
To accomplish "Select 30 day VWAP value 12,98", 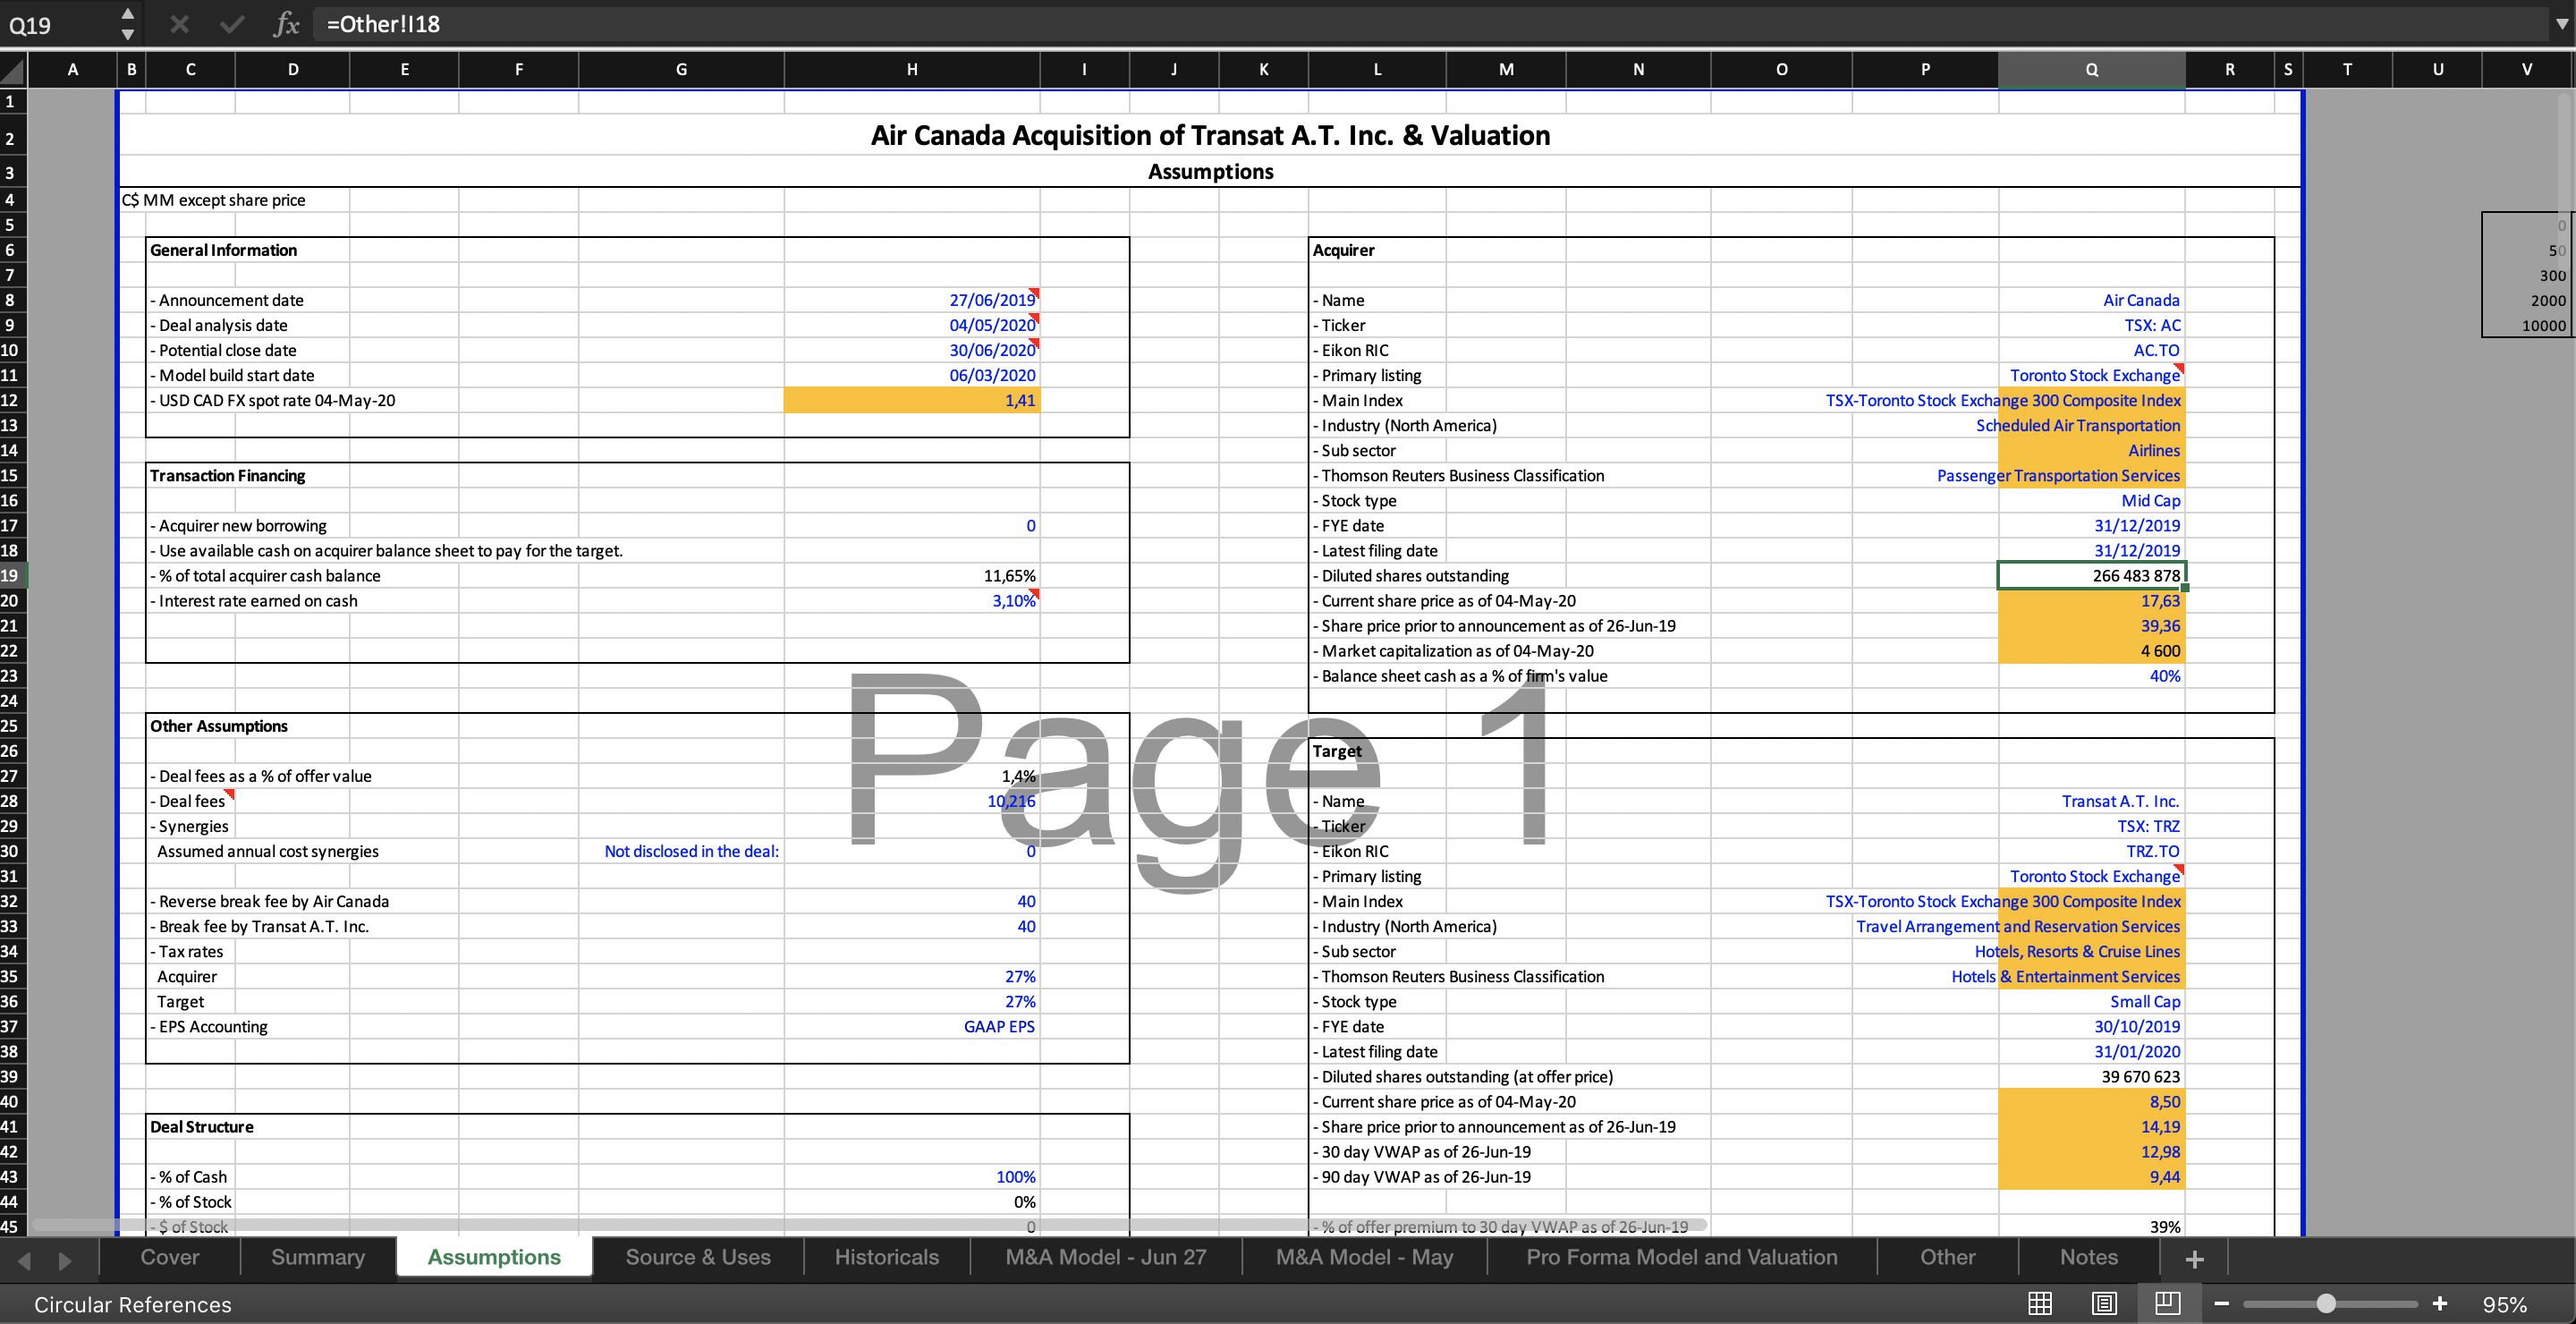I will (2091, 1152).
